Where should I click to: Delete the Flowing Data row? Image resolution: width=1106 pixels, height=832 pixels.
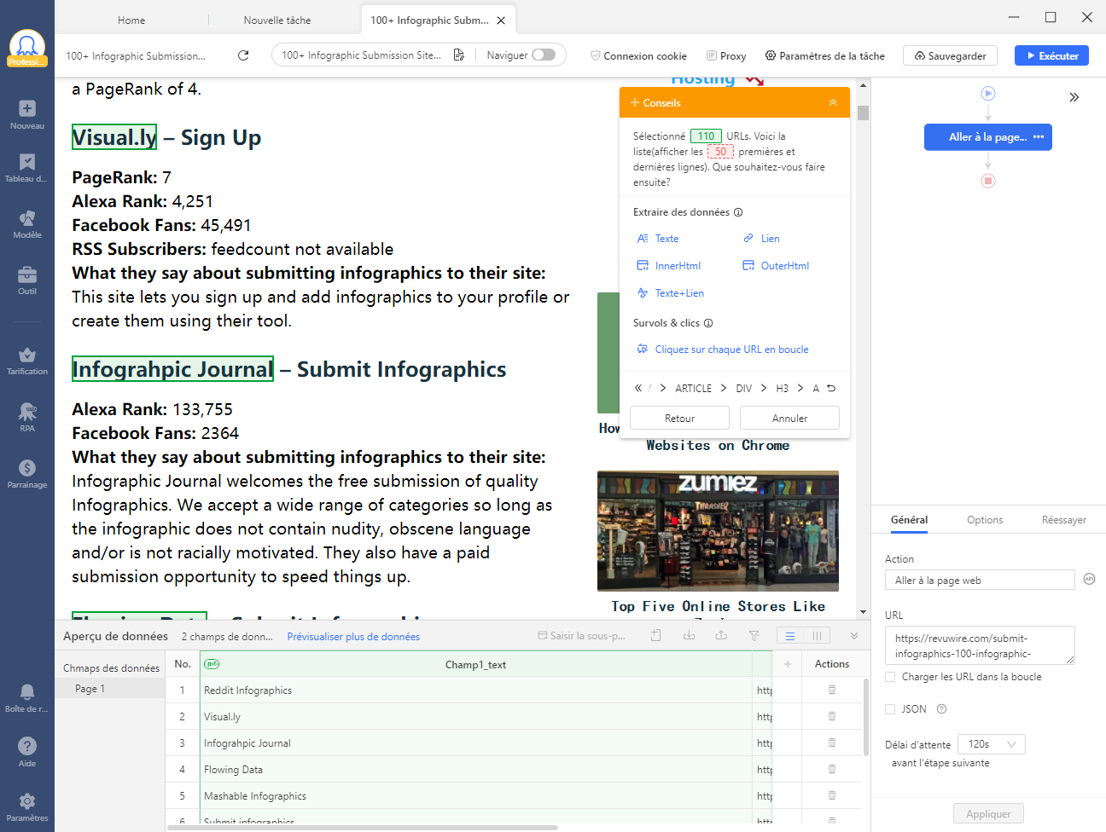832,769
